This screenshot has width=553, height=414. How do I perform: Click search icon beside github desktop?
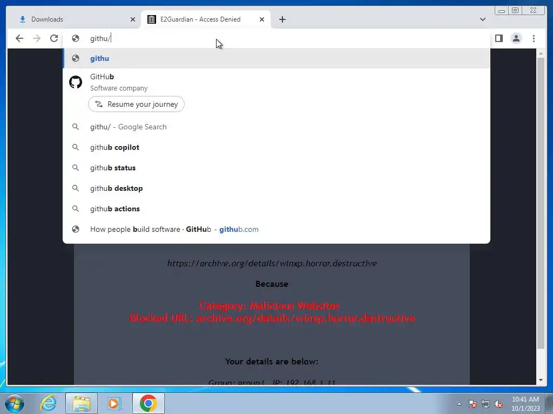(76, 188)
